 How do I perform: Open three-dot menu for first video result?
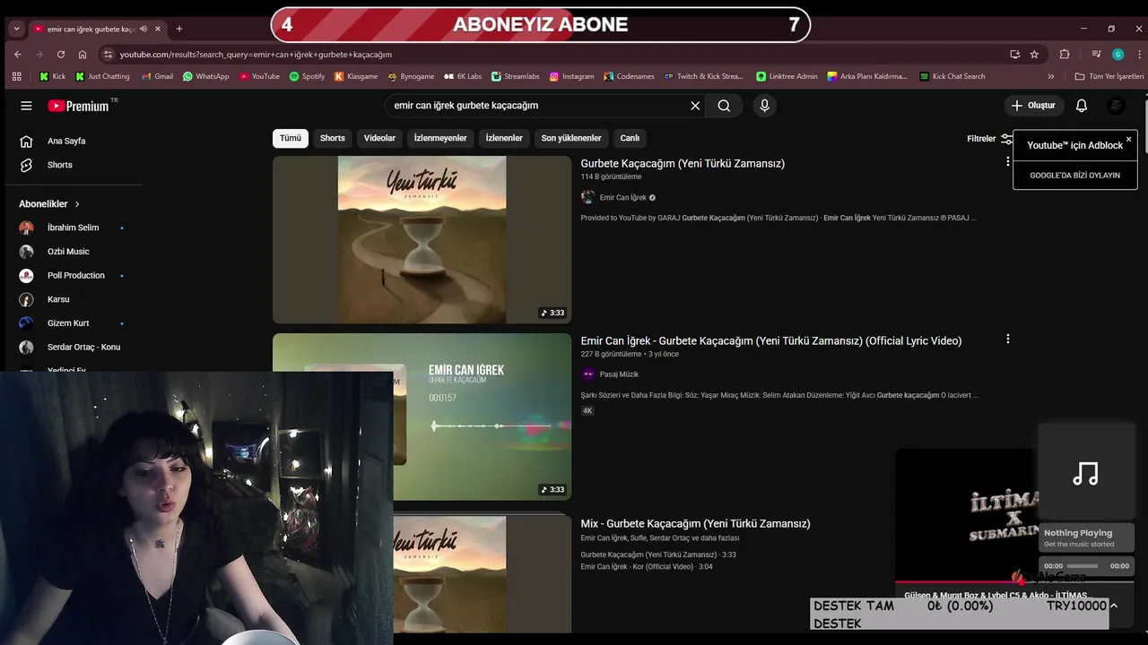pos(1007,162)
